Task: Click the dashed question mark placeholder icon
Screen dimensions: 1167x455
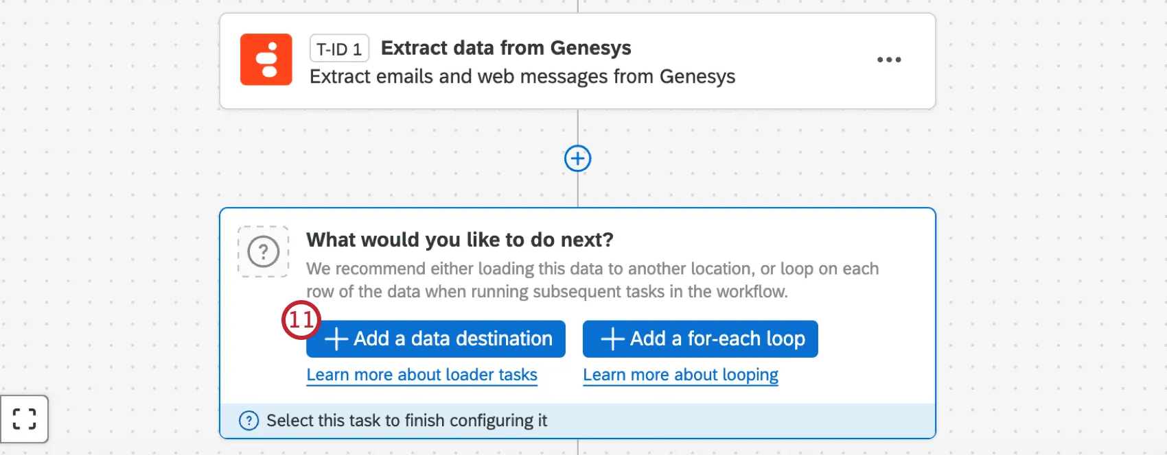Action: pos(263,251)
